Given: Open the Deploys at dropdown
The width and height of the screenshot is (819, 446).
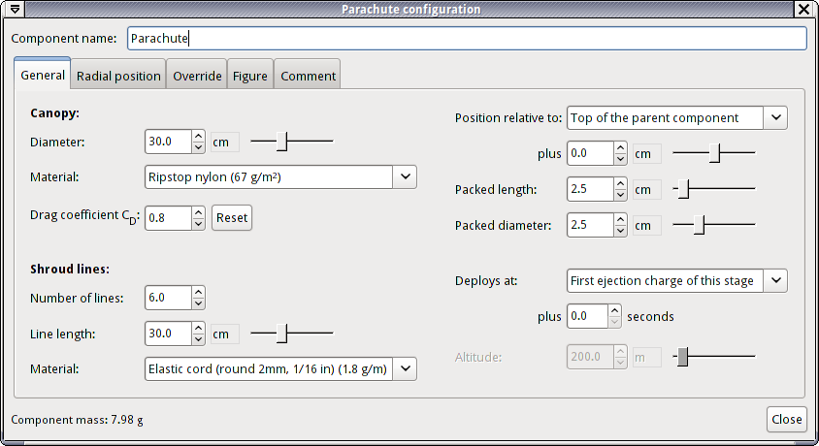Looking at the screenshot, I should tap(775, 280).
